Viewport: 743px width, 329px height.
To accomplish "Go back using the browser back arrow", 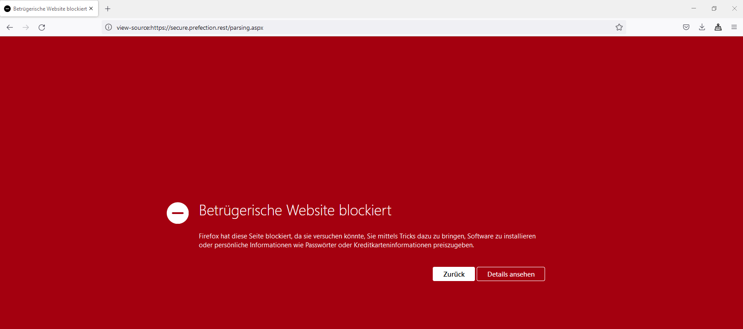I will [x=10, y=28].
